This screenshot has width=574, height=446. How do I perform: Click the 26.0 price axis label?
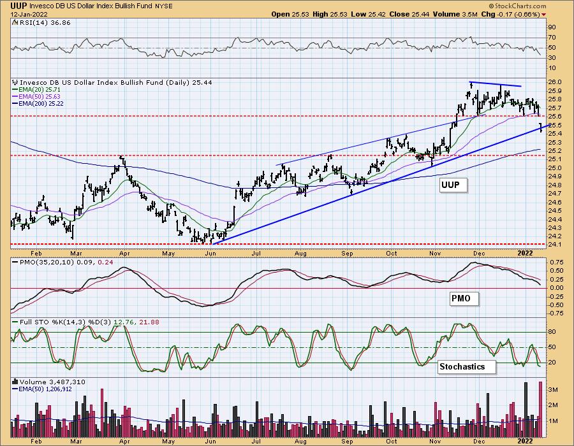click(556, 82)
